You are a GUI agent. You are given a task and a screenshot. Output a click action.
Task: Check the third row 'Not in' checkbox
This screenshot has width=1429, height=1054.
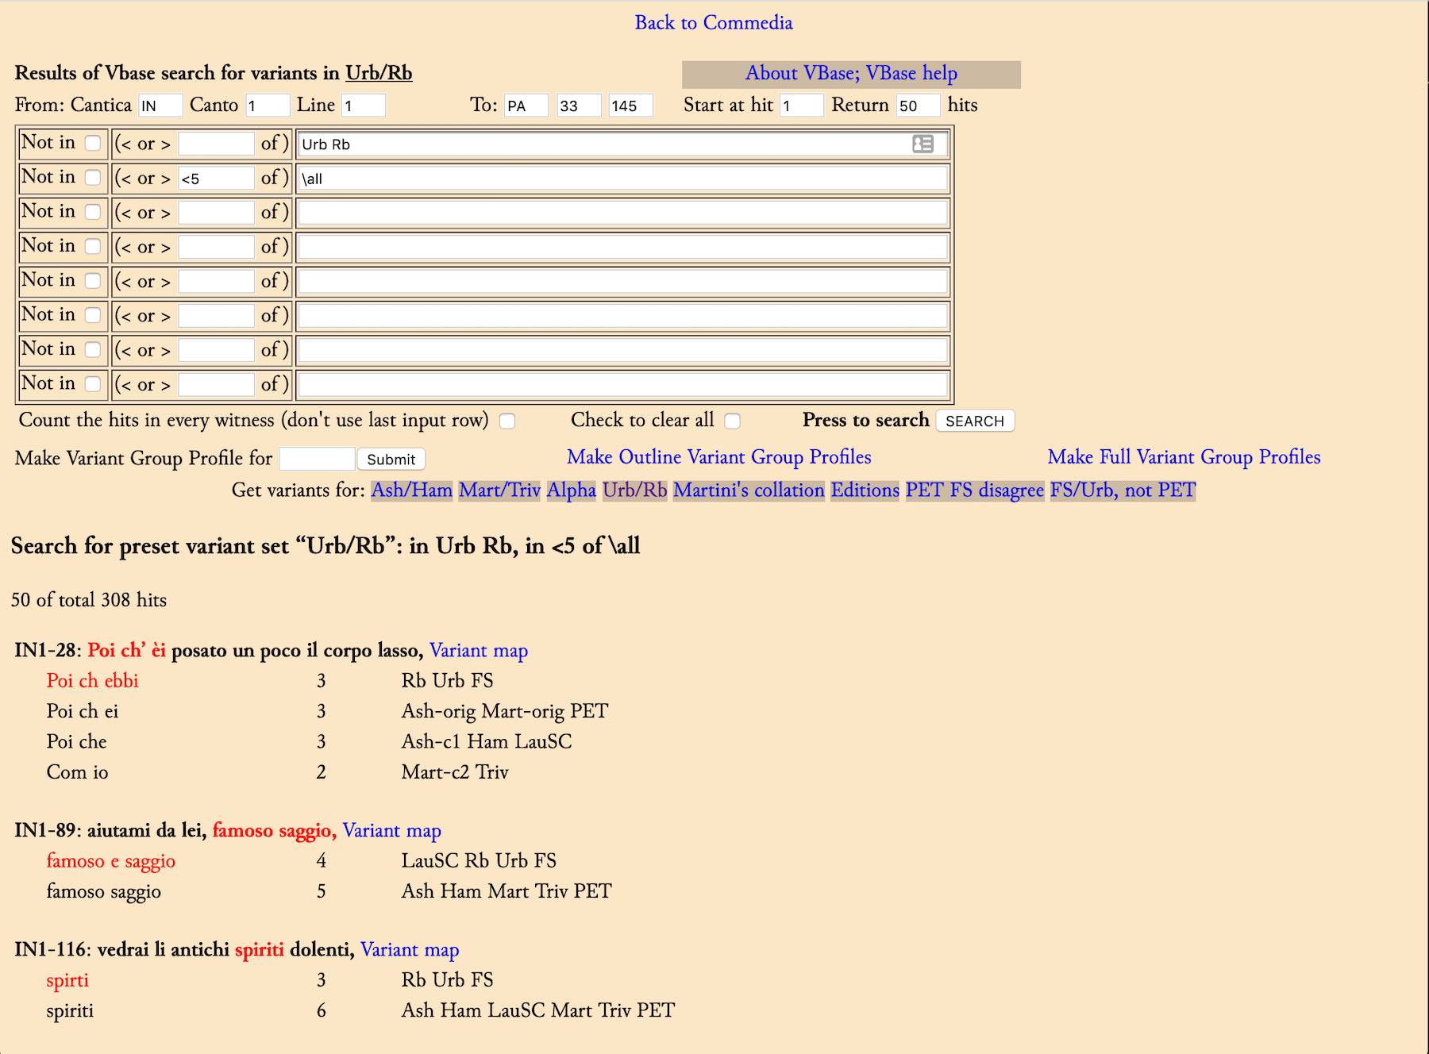pyautogui.click(x=93, y=212)
